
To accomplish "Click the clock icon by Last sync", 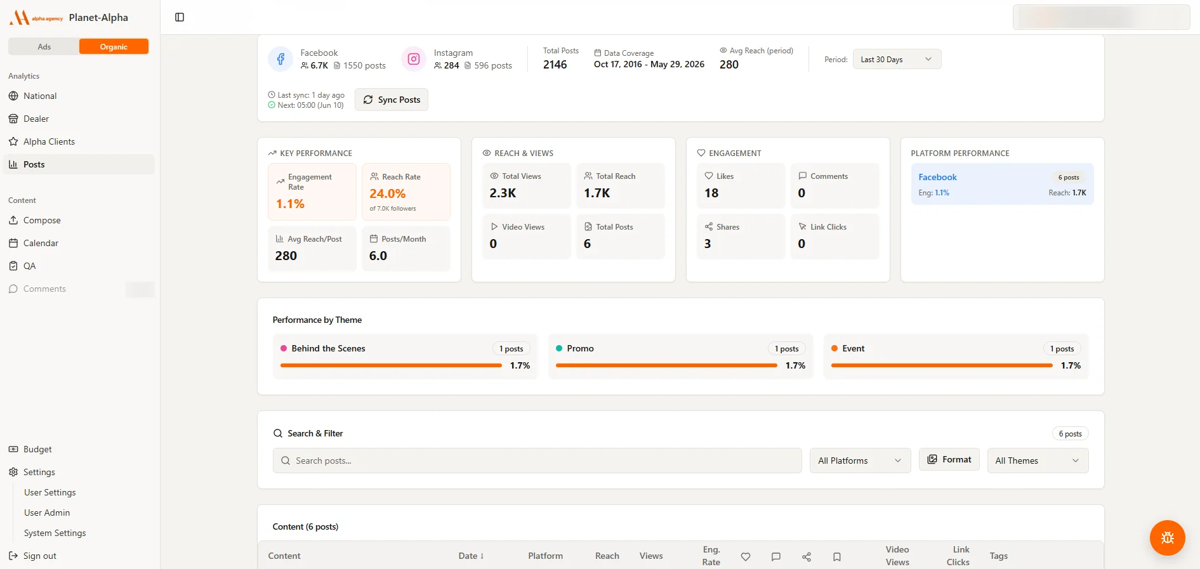I will pos(272,95).
